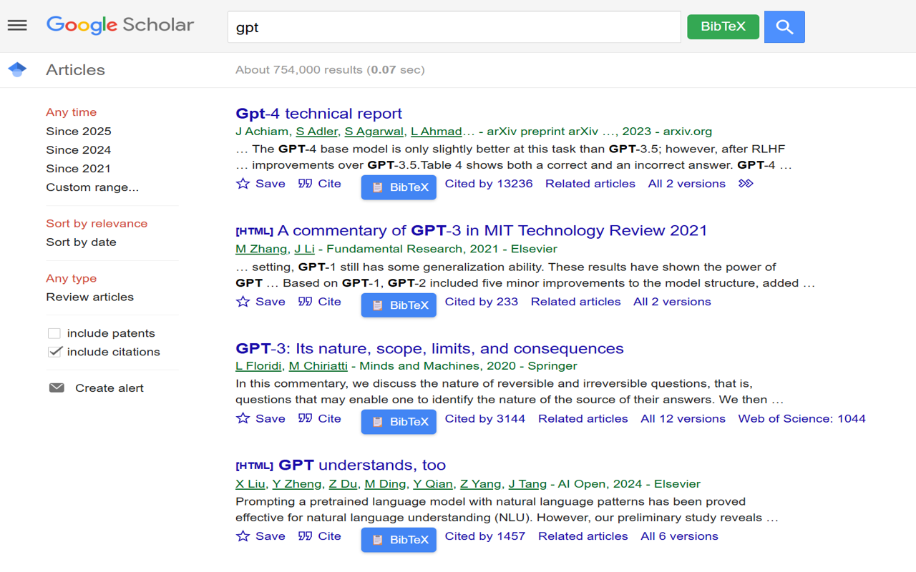Open Cited by 3144 link
916x572 pixels.
485,419
